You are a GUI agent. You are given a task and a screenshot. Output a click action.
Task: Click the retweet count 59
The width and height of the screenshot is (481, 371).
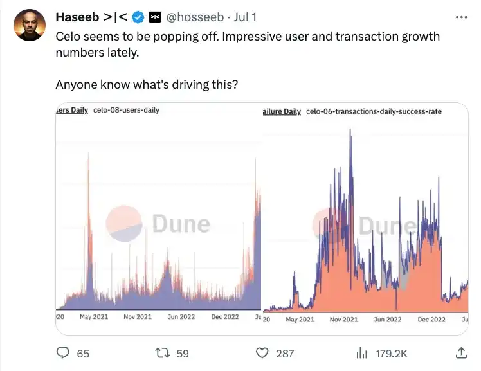pos(183,353)
